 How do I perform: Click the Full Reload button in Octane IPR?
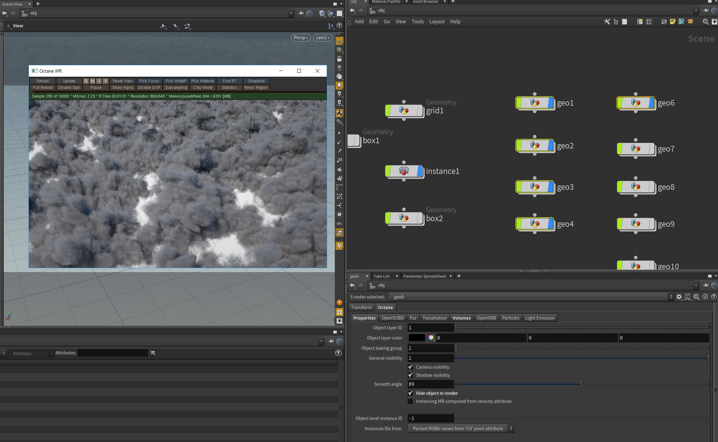43,88
